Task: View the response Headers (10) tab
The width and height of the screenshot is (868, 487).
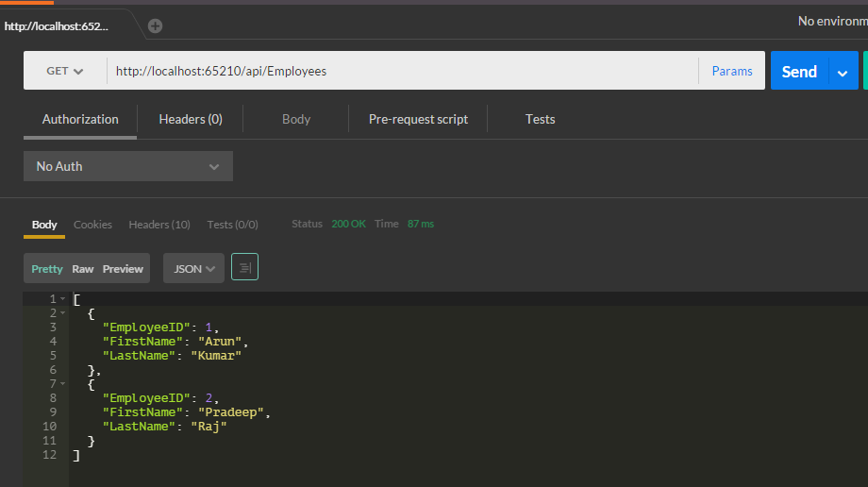Action: coord(159,225)
